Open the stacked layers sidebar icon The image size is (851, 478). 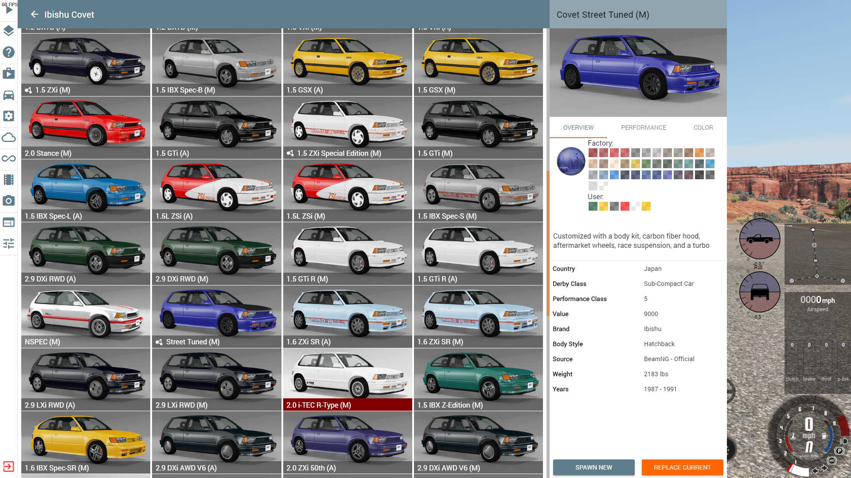point(8,31)
